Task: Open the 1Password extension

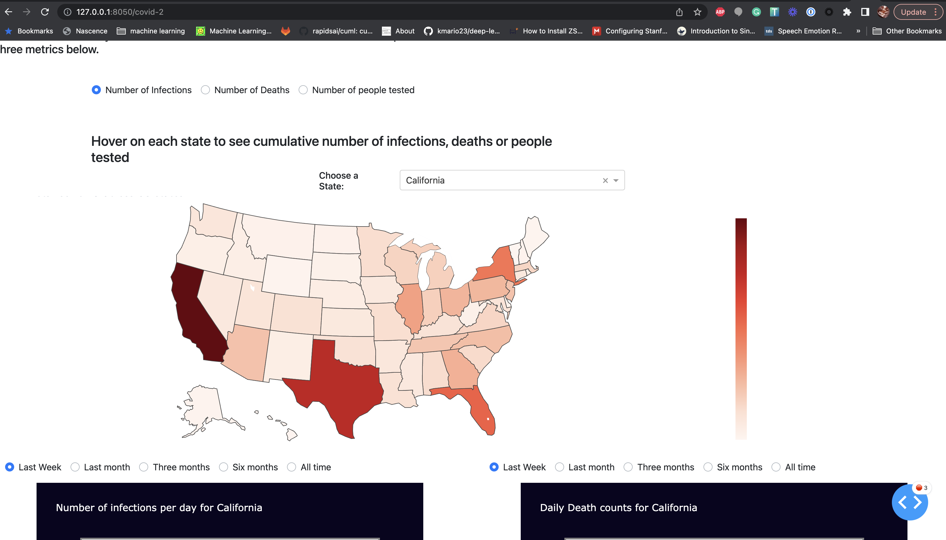Action: (x=811, y=12)
